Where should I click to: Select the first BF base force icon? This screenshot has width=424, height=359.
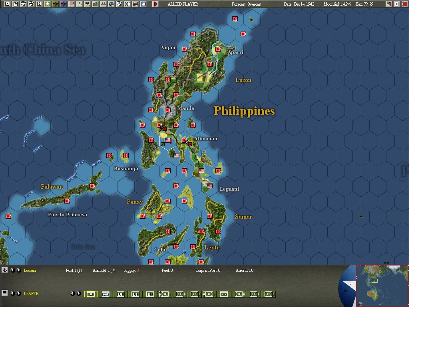(121, 294)
